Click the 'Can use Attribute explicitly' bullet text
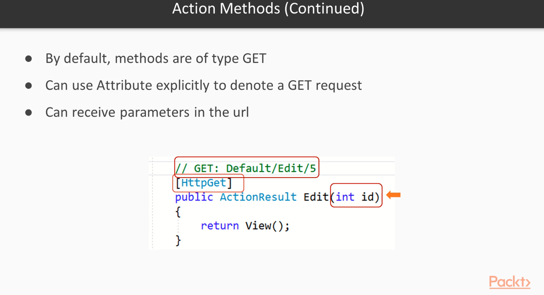The width and height of the screenshot is (544, 295). (x=204, y=86)
